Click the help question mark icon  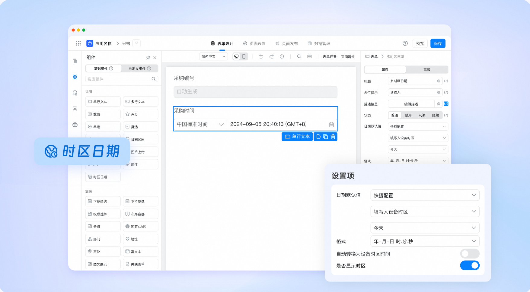(405, 43)
